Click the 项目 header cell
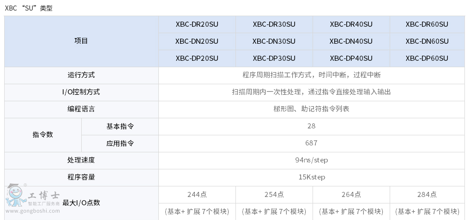Image resolution: width=470 pixels, height=220 pixels. [81, 41]
